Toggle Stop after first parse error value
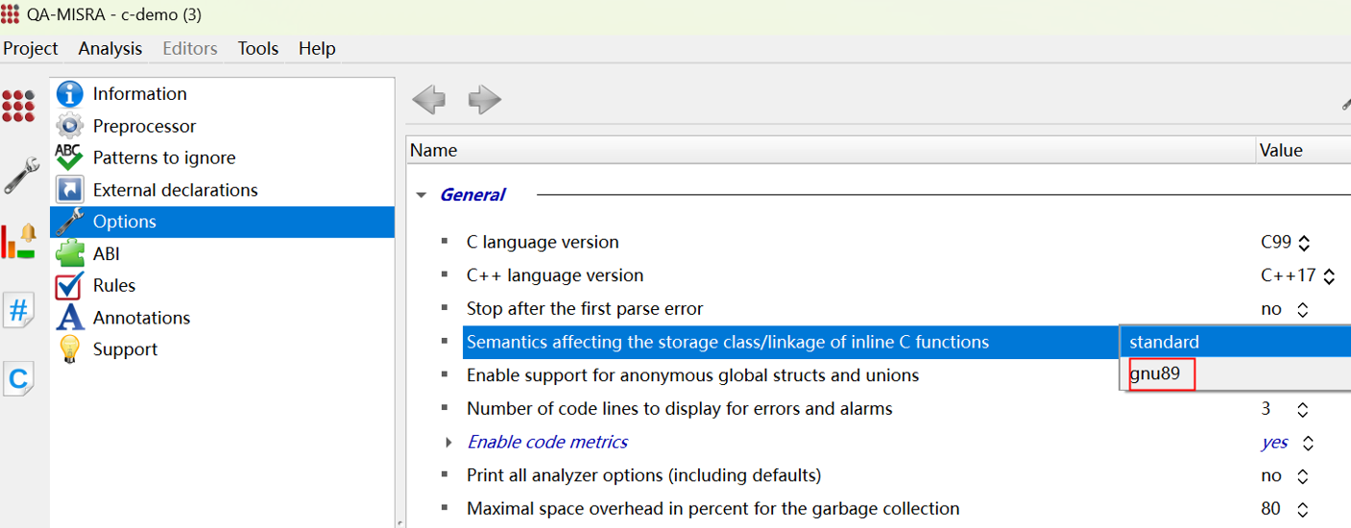Viewport: 1351px width, 528px height. (1302, 309)
